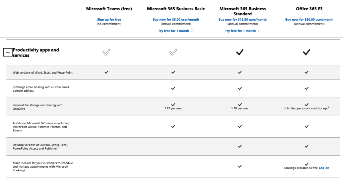Click the outlined checkmark under Microsoft Teams (free)
Image resolution: width=343 pixels, height=181 pixels.
pos(106,52)
